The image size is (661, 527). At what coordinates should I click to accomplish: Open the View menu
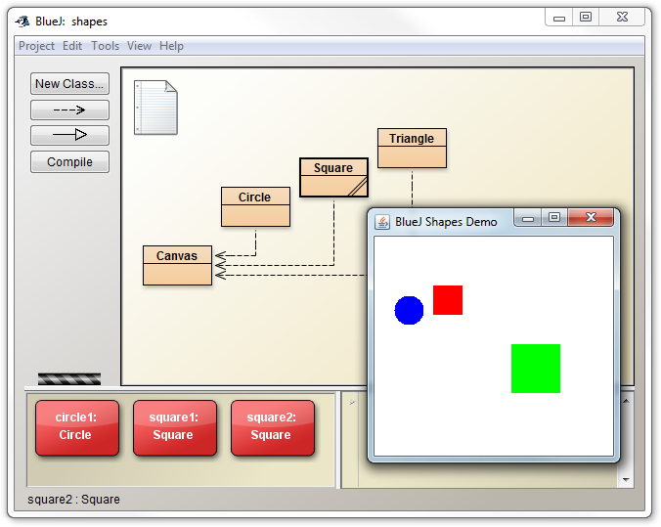139,46
